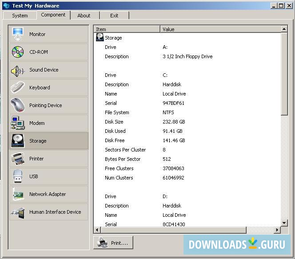
Task: Click horizontal scrollbar left arrow
Action: pyautogui.click(x=97, y=230)
